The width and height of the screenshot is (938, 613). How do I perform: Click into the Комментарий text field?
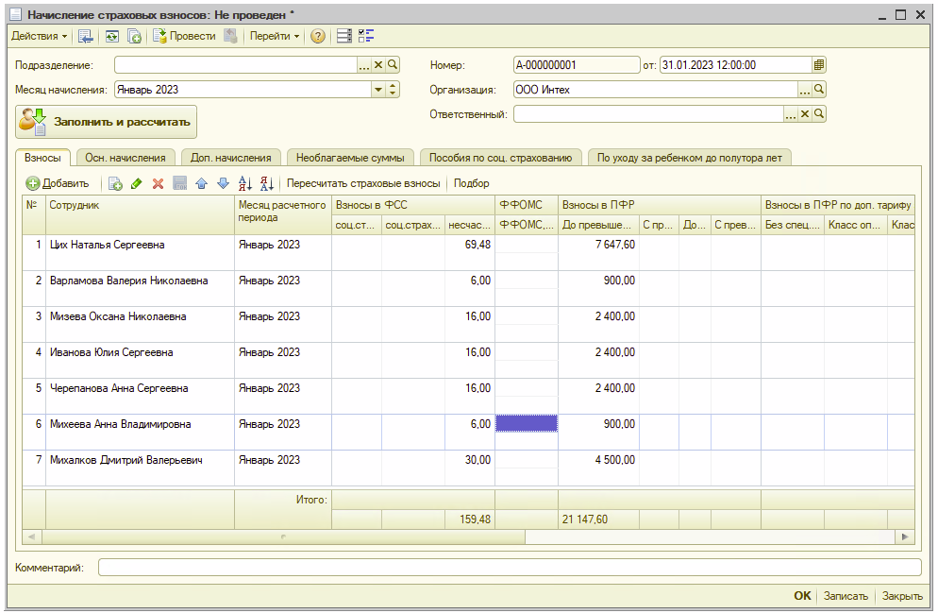click(x=510, y=568)
